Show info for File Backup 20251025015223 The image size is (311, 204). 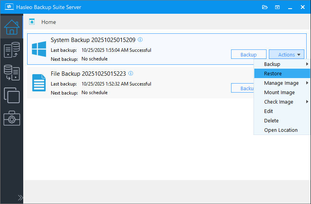[x=131, y=73]
